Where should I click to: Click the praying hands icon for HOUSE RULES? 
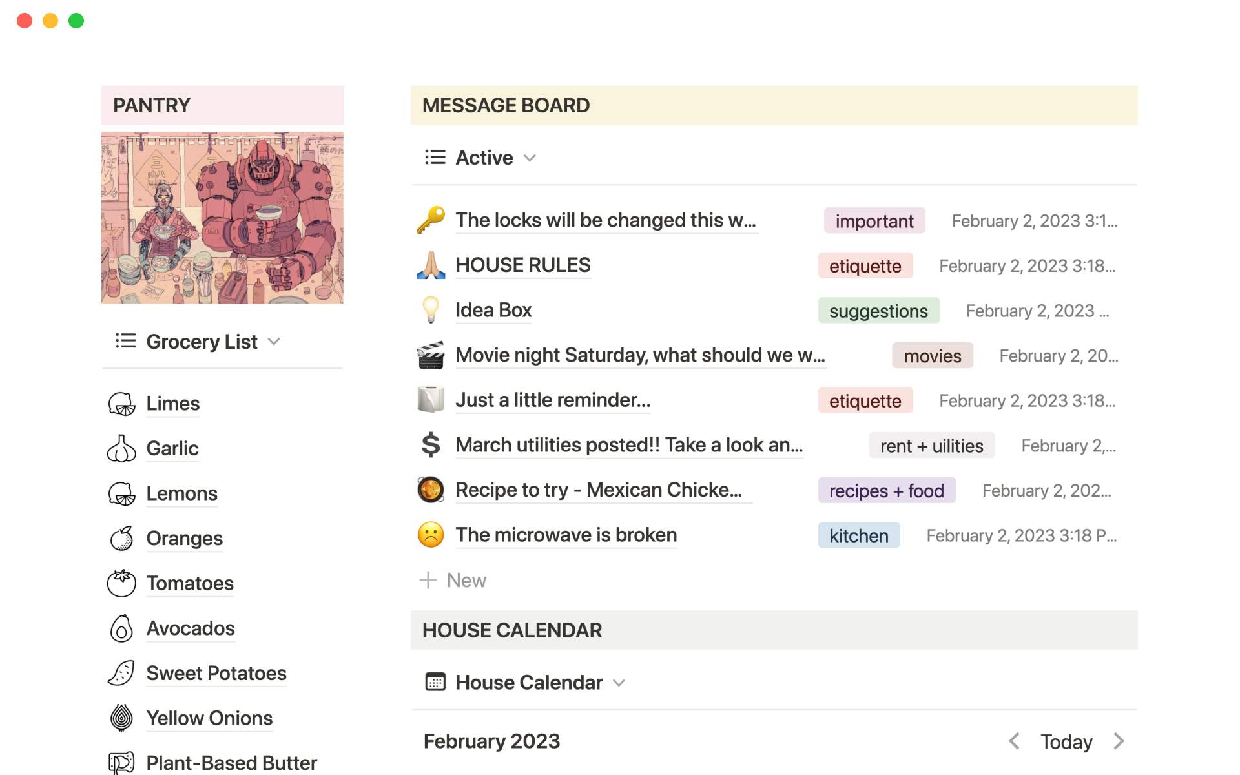[431, 265]
